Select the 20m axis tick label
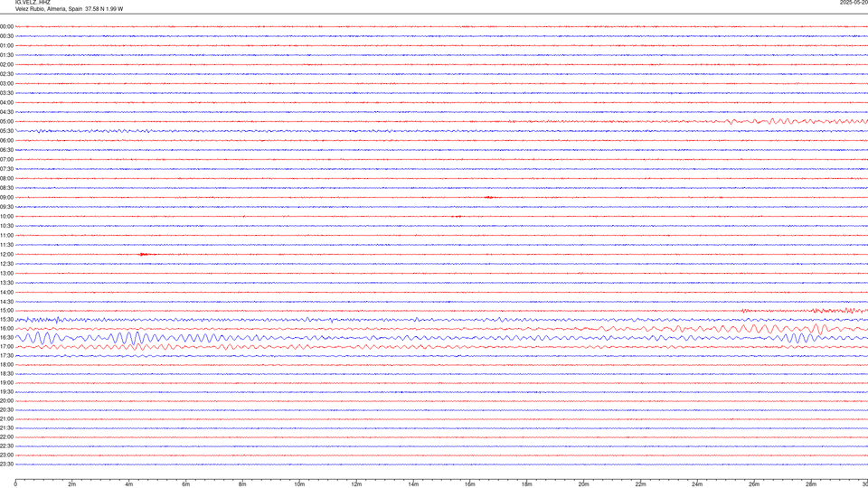 click(583, 484)
